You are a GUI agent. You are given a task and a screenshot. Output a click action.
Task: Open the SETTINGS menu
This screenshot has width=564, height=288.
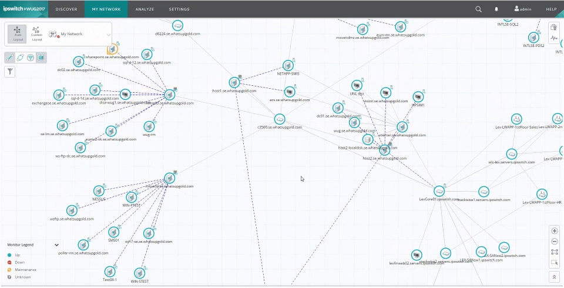click(179, 9)
